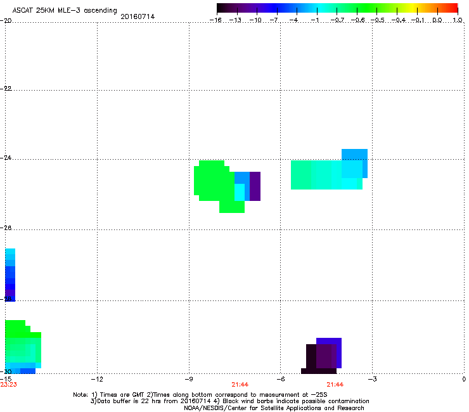Click the "-0.5" label on the color scale
The width and height of the screenshot is (469, 412).
[x=377, y=20]
